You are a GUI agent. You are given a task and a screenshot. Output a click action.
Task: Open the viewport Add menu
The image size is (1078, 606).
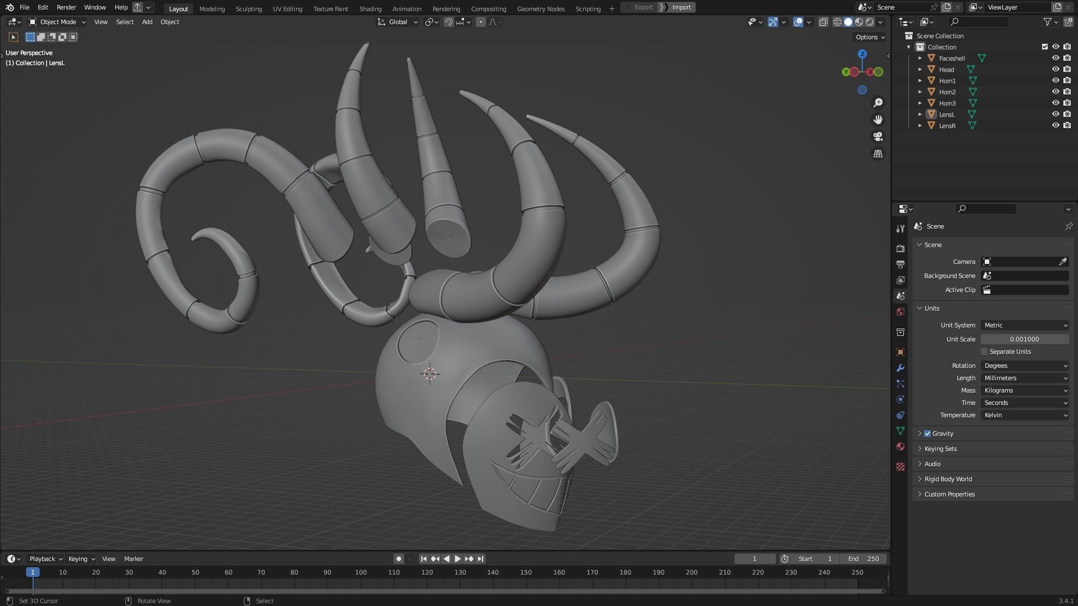point(147,22)
